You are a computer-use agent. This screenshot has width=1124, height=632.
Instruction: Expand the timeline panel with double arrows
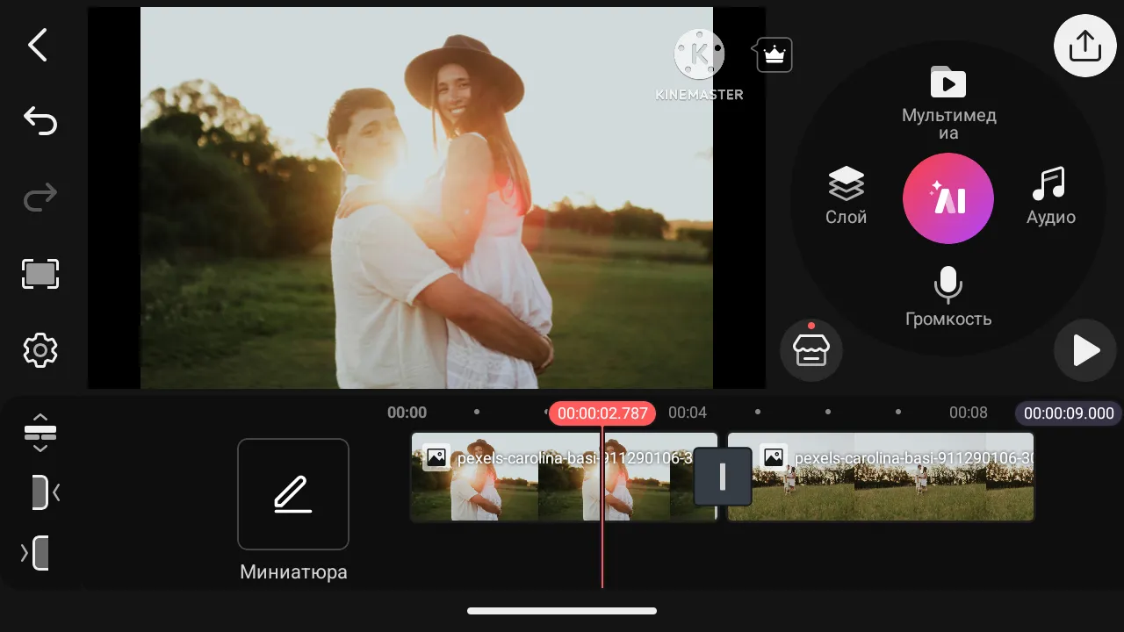pyautogui.click(x=40, y=433)
